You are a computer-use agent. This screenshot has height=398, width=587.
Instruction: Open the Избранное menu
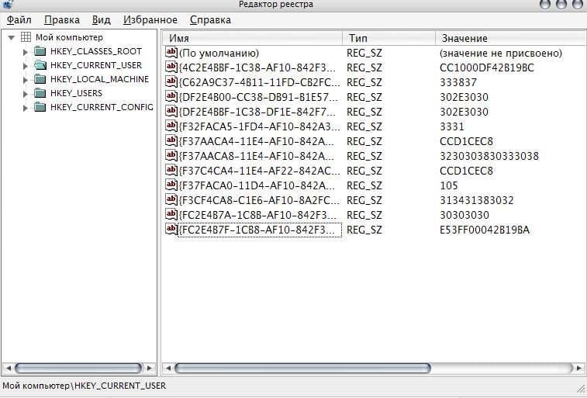point(150,20)
